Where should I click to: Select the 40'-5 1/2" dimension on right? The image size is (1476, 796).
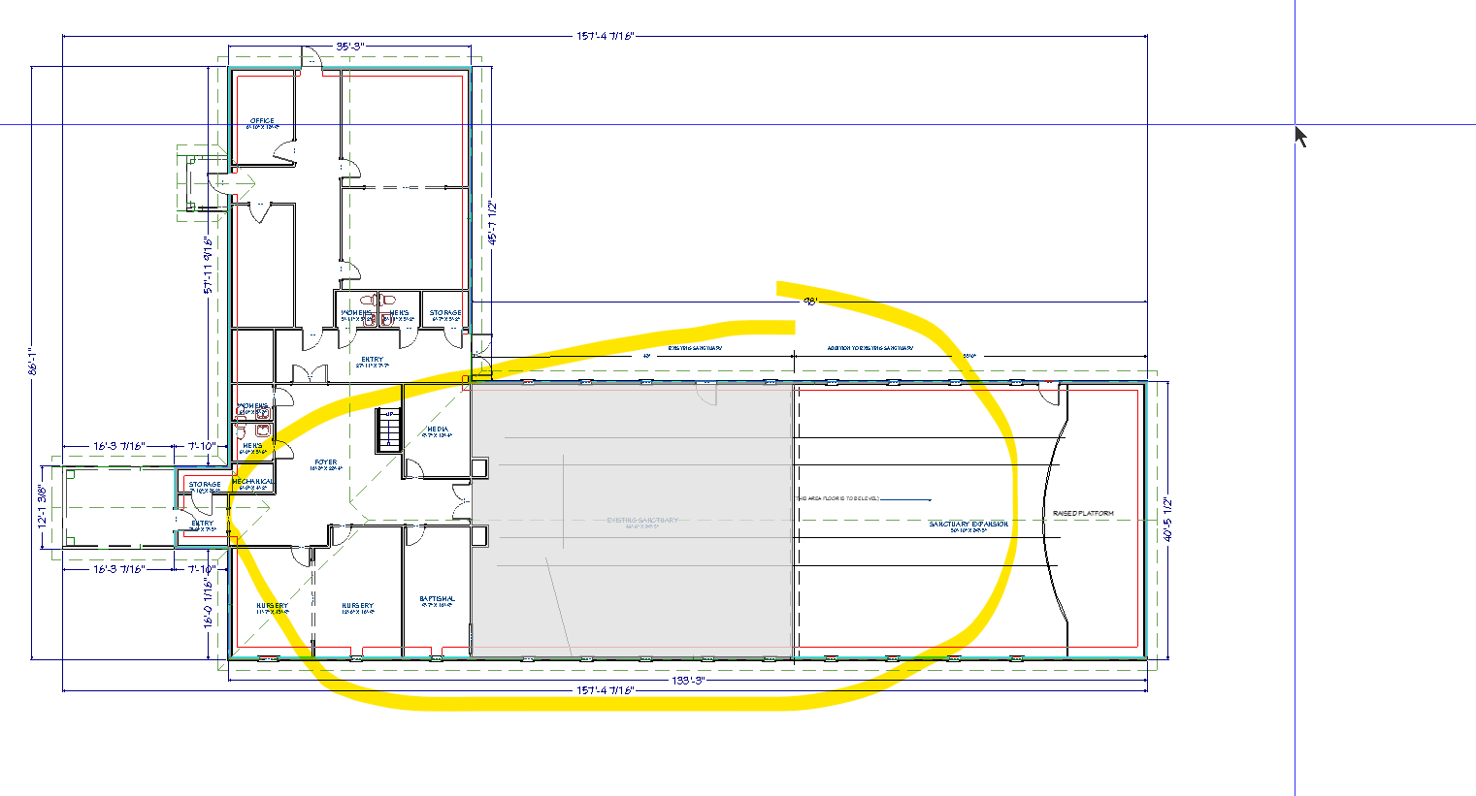coord(1168,519)
